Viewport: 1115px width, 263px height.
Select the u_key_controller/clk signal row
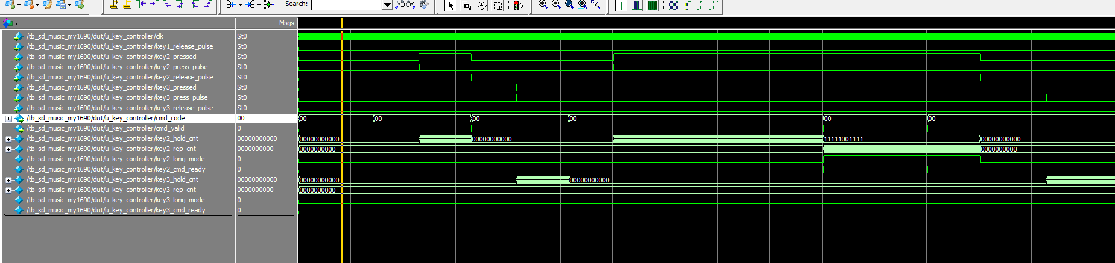(95, 36)
